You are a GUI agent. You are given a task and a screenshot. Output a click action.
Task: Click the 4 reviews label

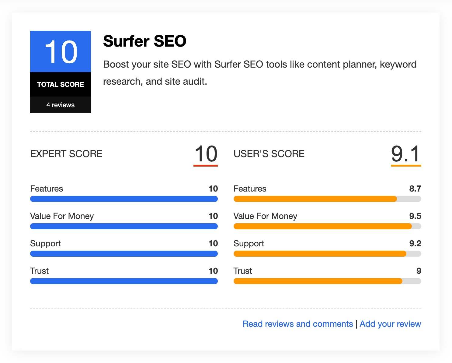61,105
